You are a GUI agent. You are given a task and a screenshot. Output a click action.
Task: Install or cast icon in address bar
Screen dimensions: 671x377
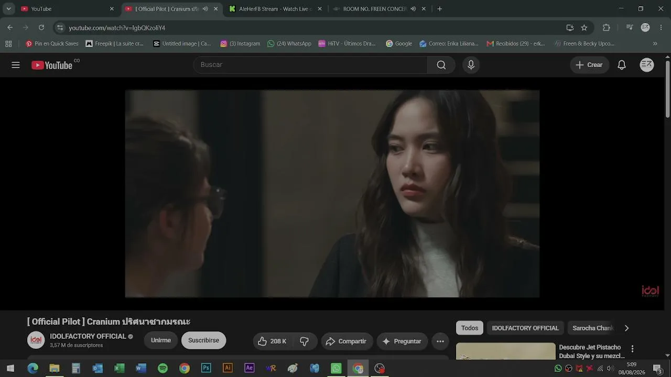[x=570, y=28]
